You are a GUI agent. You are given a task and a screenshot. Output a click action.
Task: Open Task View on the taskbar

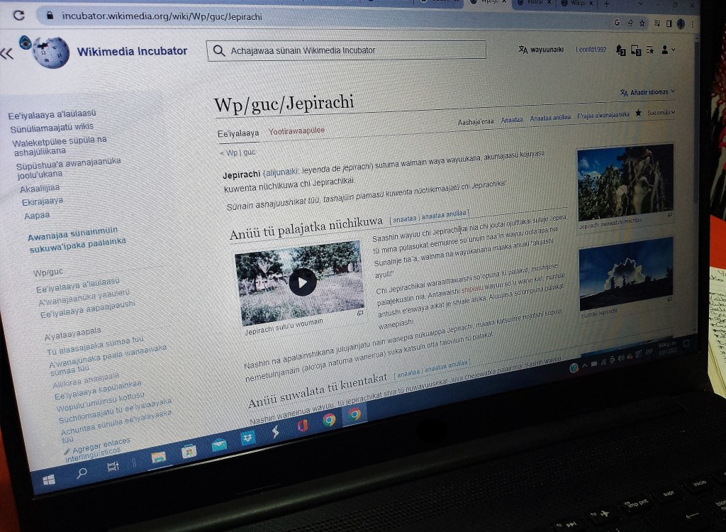[x=113, y=466]
